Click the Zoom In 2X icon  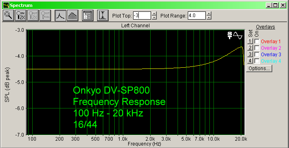[x=21, y=15]
